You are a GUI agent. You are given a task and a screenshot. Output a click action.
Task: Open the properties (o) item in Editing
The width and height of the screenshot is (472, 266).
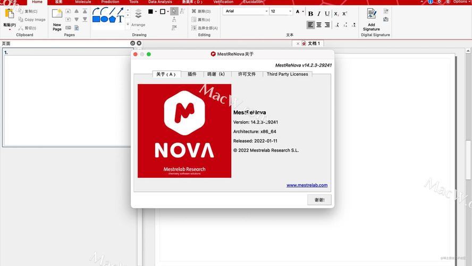tap(201, 20)
